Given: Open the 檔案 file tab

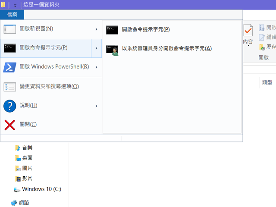Looking at the screenshot, I should point(12,14).
